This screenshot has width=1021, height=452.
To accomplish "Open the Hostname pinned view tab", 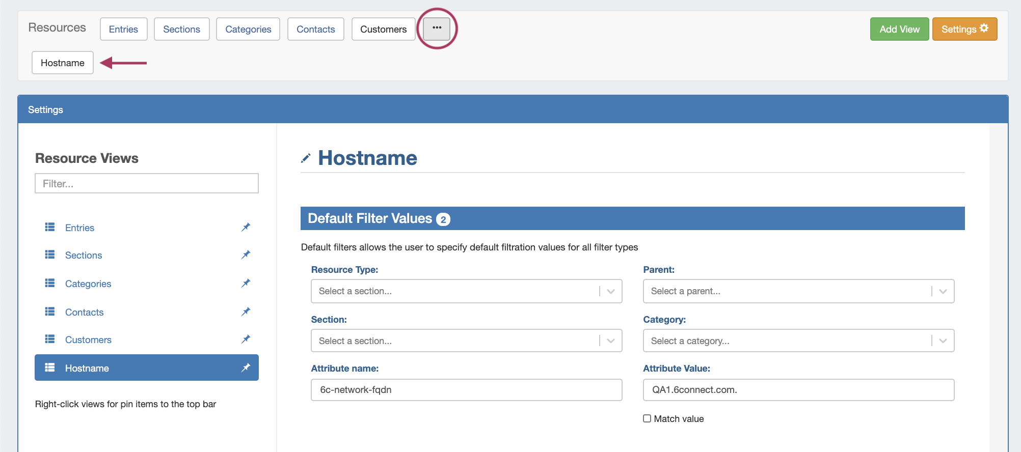I will pos(63,63).
